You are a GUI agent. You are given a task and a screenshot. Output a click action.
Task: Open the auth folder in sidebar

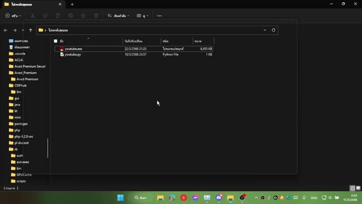[17, 156]
